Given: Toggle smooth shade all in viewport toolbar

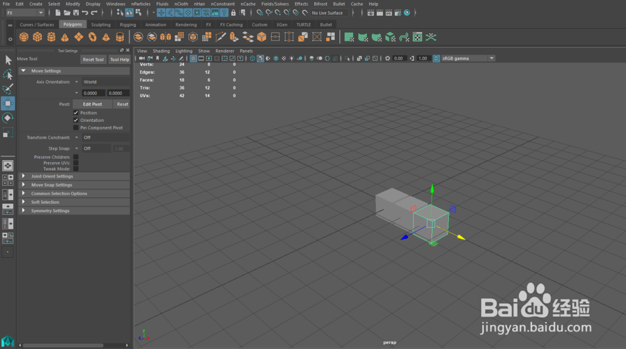Looking at the screenshot, I should (260, 58).
